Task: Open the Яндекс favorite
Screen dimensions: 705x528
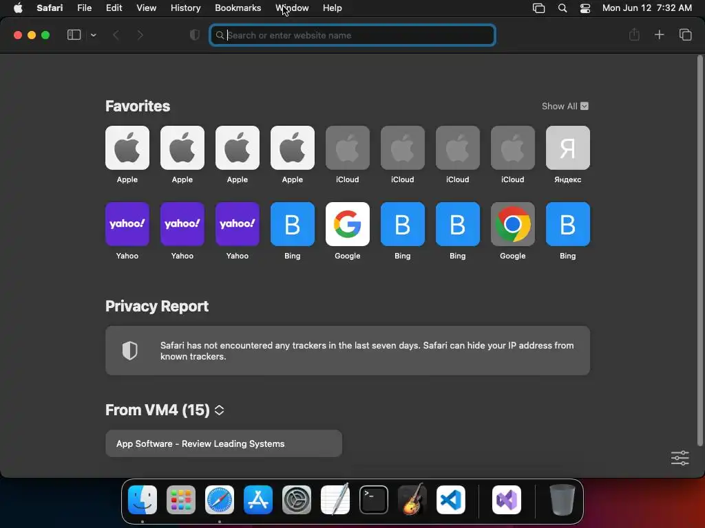Action: point(567,155)
